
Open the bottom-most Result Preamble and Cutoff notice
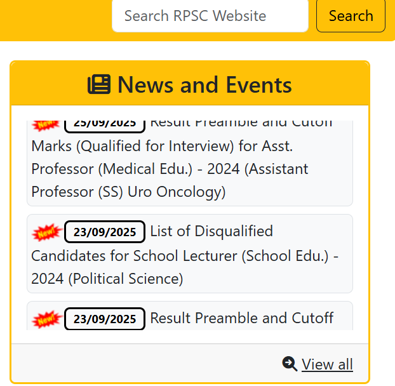[x=241, y=318]
